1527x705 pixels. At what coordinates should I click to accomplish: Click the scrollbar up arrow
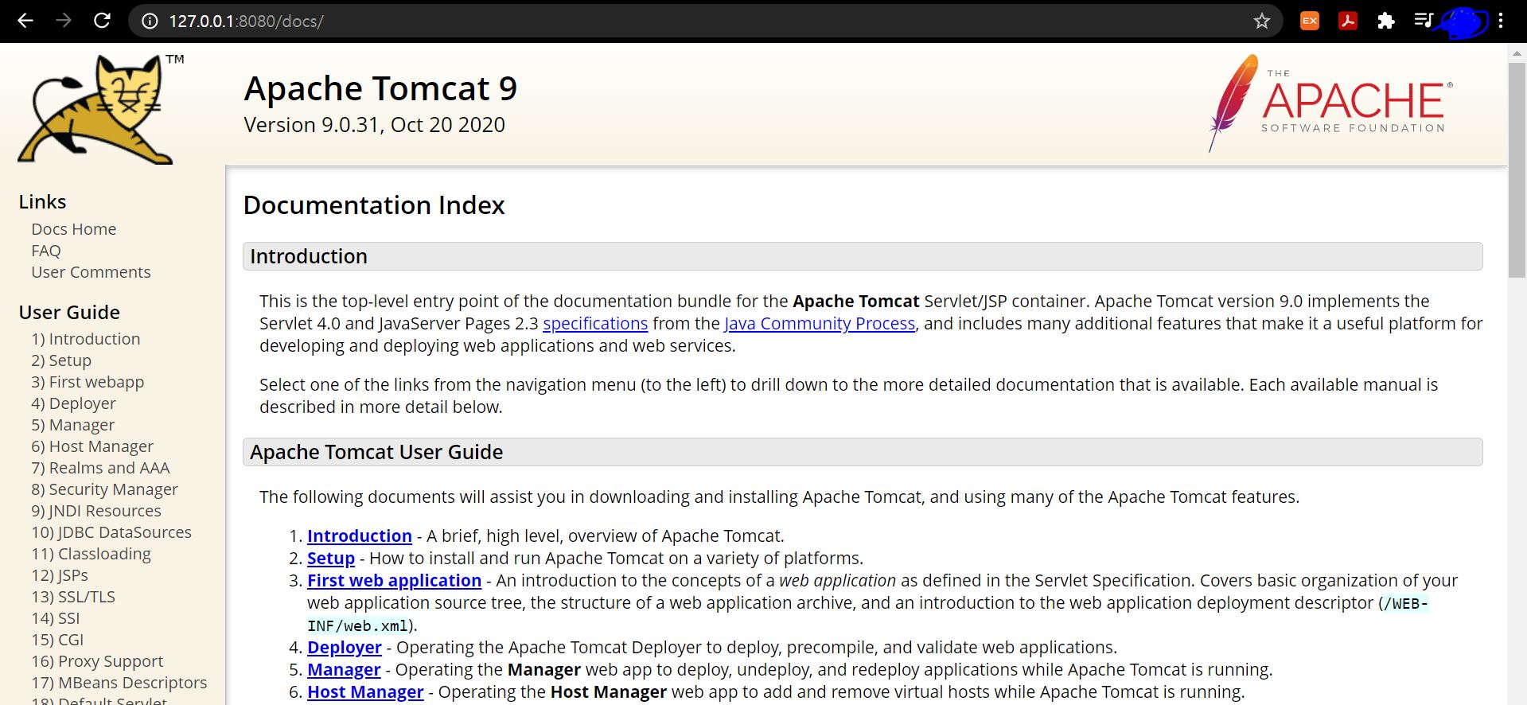(x=1517, y=53)
